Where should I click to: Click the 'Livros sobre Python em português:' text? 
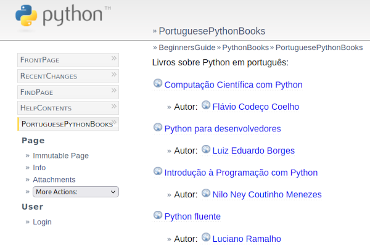point(220,62)
